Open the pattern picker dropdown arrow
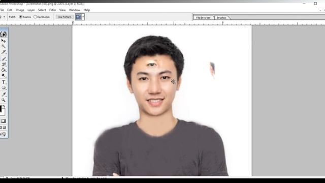This screenshot has height=183, width=325. (83, 17)
